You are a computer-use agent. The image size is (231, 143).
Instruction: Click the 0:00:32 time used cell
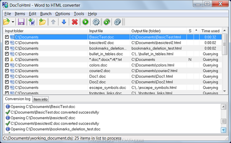210,37
